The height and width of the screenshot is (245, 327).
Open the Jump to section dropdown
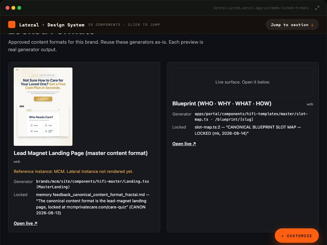point(292,24)
